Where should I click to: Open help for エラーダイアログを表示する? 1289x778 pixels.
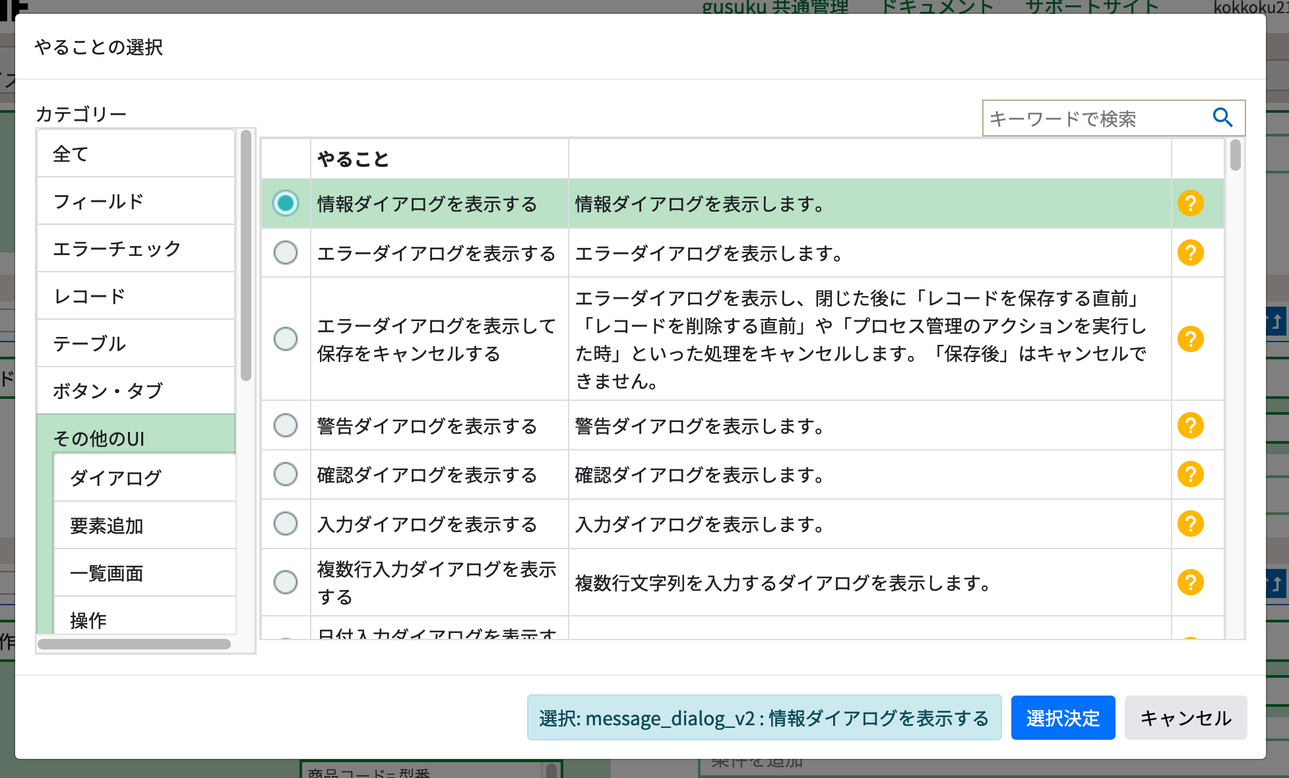(x=1190, y=253)
